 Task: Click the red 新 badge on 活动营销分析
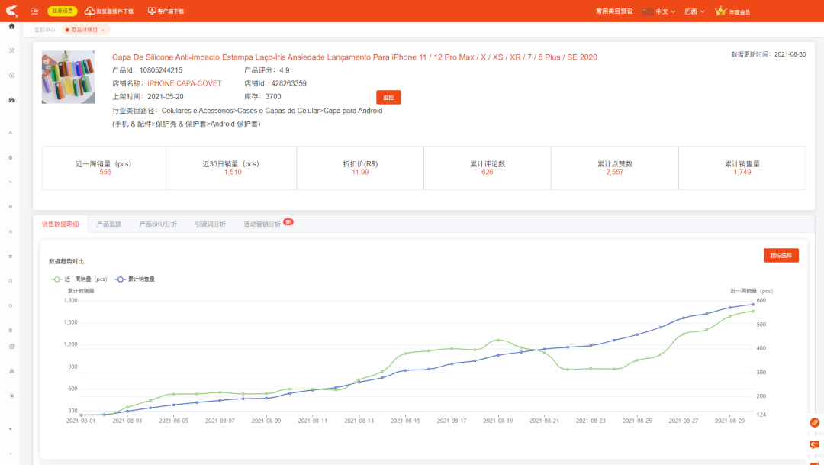click(x=288, y=222)
